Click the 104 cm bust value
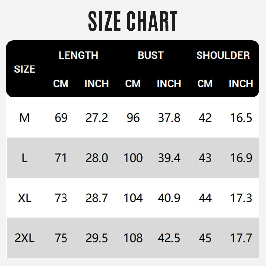 click(133, 198)
